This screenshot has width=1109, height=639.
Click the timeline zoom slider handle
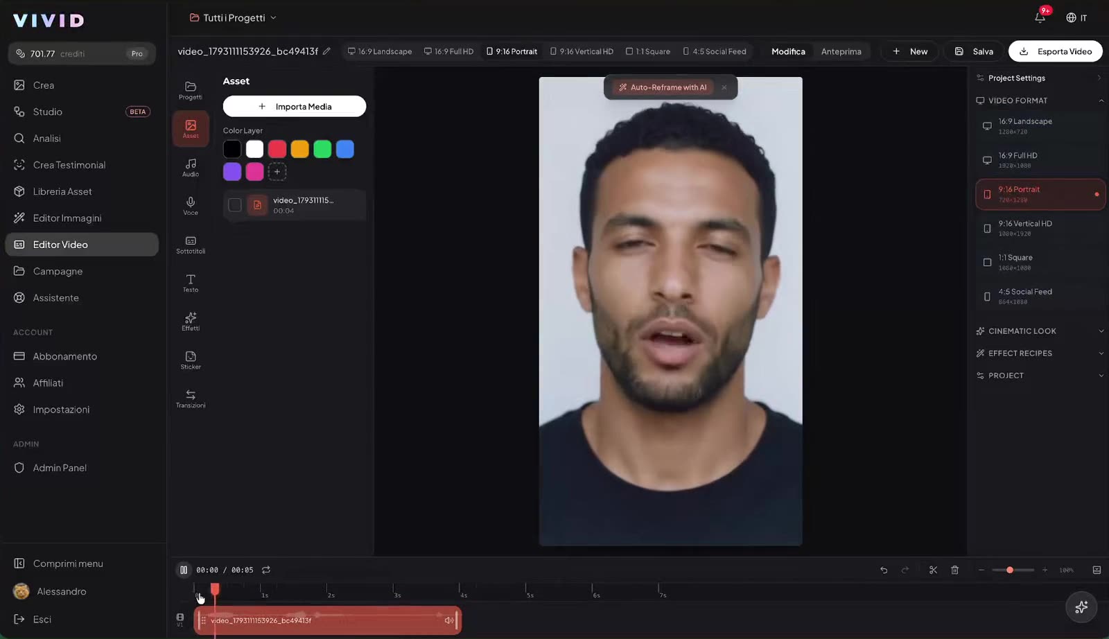(x=1010, y=570)
